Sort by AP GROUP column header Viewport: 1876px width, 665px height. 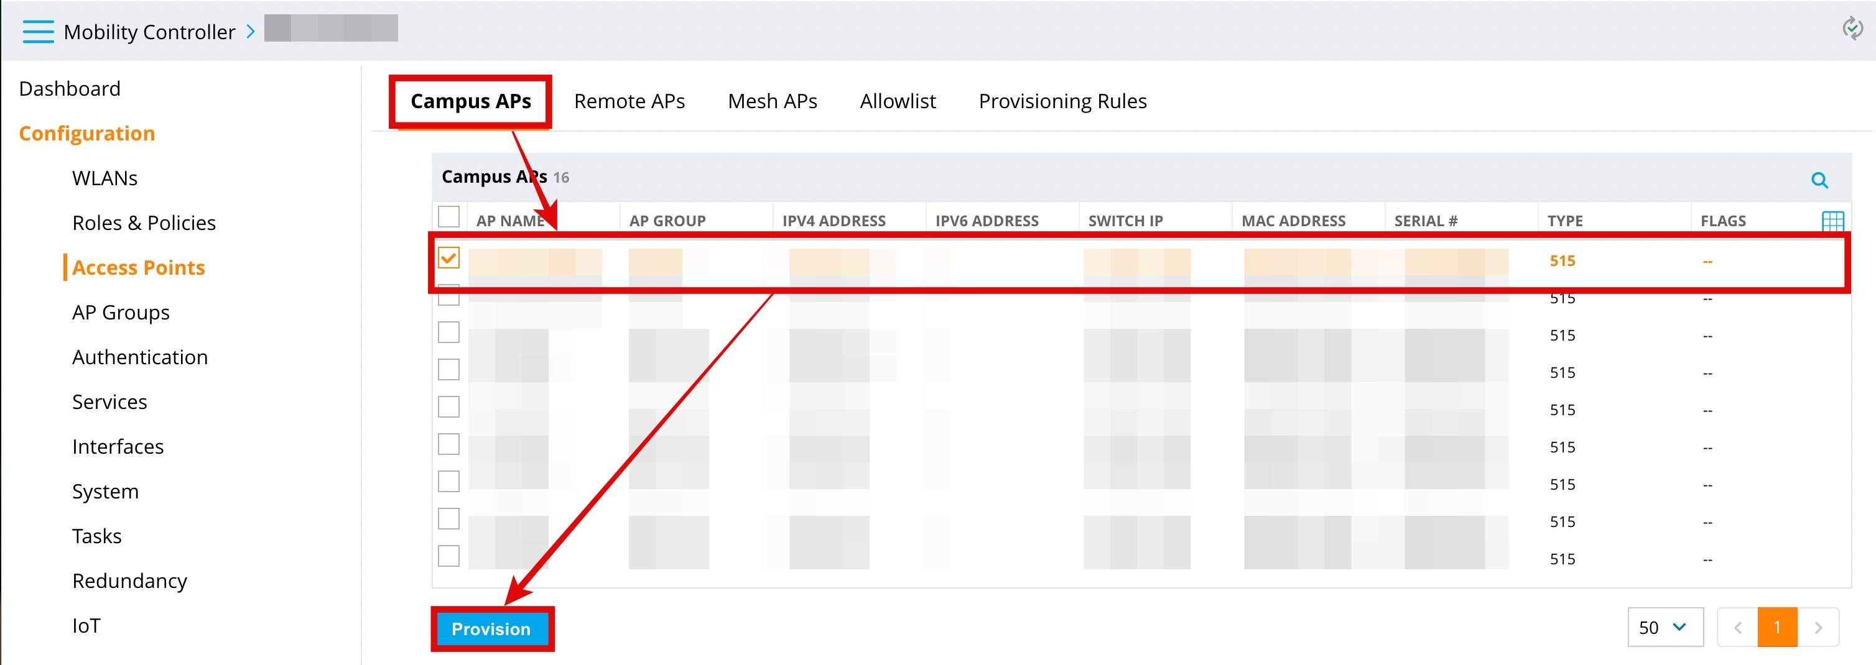(x=668, y=221)
